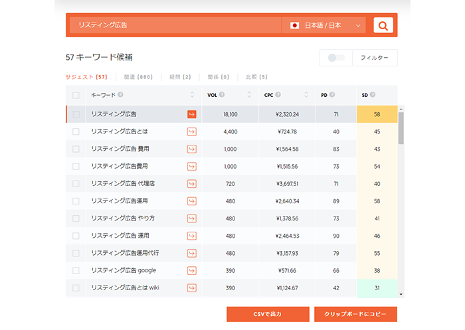The image size is (465, 330).
Task: Check the select-all header checkbox
Action: (x=76, y=95)
